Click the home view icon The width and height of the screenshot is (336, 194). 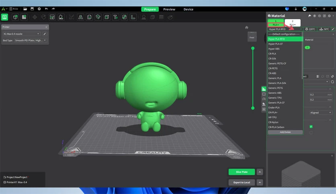point(247,27)
